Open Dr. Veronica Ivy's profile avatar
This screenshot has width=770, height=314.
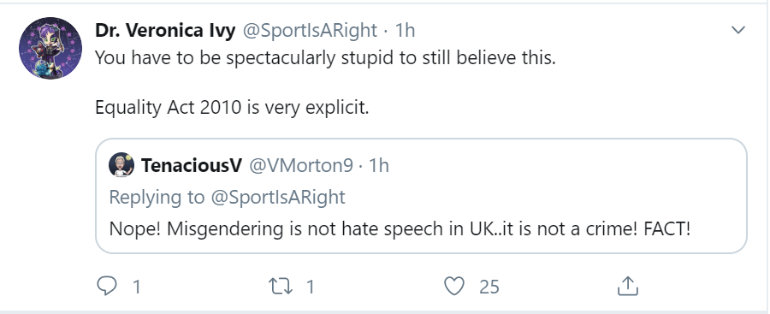[50, 48]
